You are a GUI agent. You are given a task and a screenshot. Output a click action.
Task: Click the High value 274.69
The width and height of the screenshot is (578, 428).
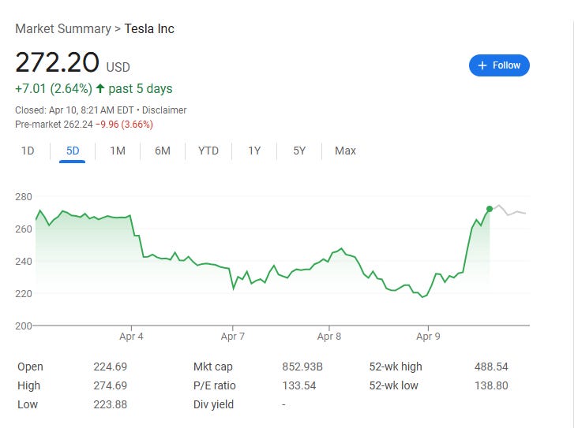pyautogui.click(x=111, y=385)
